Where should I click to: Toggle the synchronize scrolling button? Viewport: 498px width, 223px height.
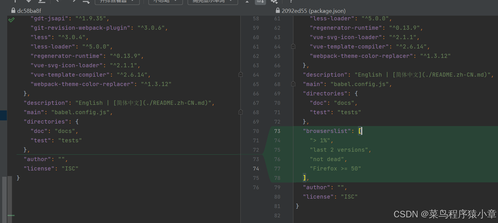[x=260, y=2]
